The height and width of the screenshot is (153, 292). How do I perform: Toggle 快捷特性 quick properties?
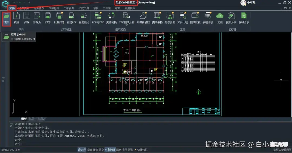coord(142,150)
